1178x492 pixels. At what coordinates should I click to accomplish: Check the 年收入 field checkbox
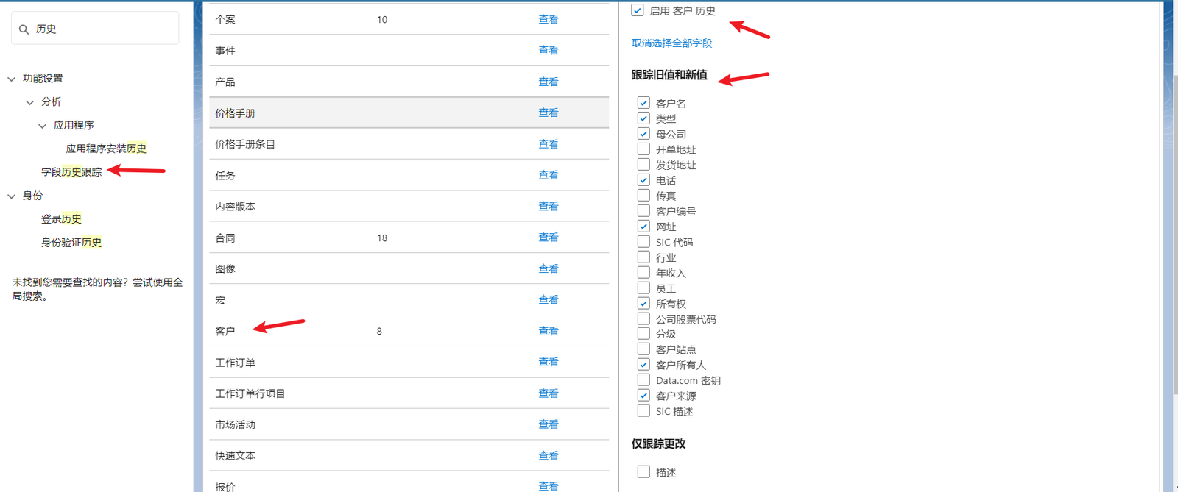(643, 273)
